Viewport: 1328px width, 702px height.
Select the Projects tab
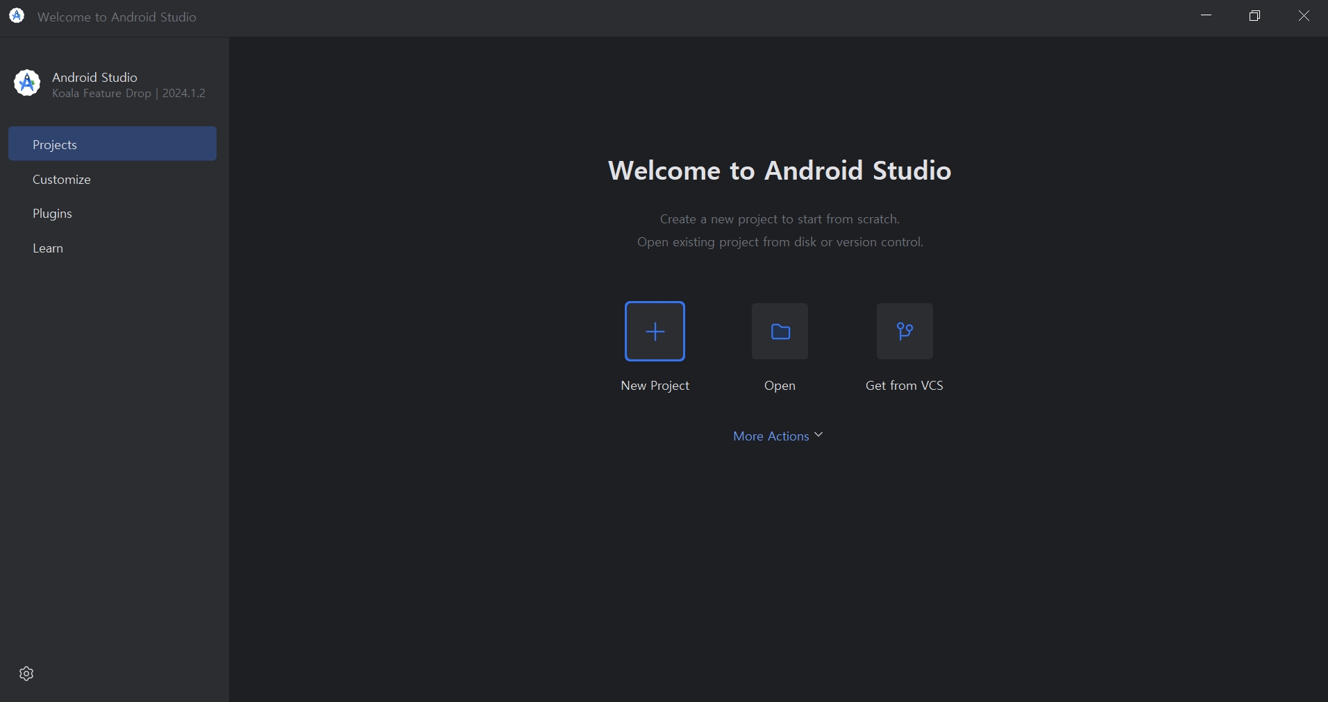pyautogui.click(x=112, y=144)
